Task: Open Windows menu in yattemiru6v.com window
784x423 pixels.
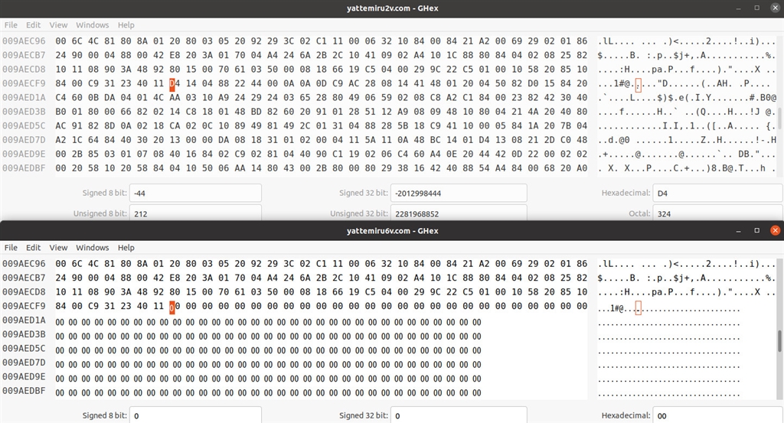Action: pos(92,248)
